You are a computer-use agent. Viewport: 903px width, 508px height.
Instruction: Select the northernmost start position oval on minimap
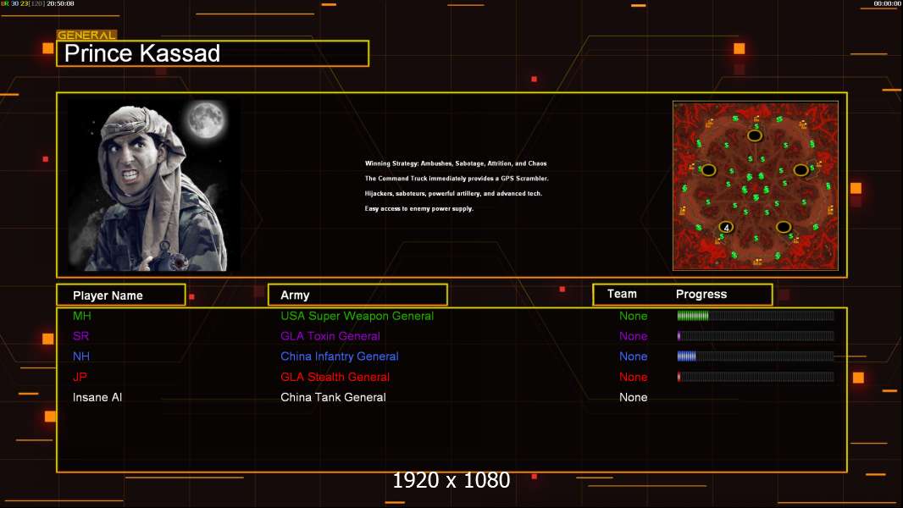coord(755,135)
